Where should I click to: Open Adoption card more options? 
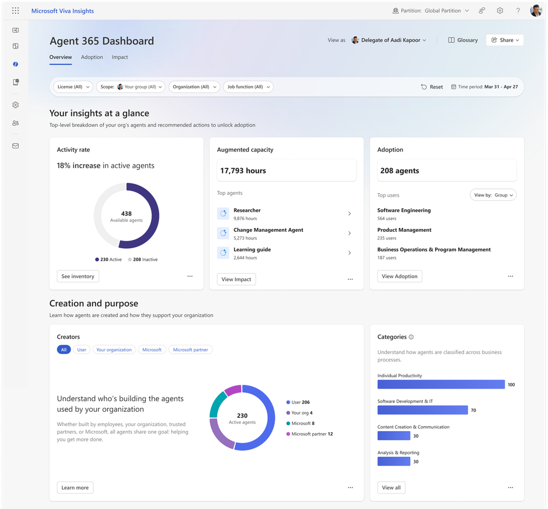click(x=511, y=276)
